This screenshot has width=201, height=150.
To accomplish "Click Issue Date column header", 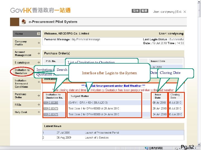I will tap(158, 96).
